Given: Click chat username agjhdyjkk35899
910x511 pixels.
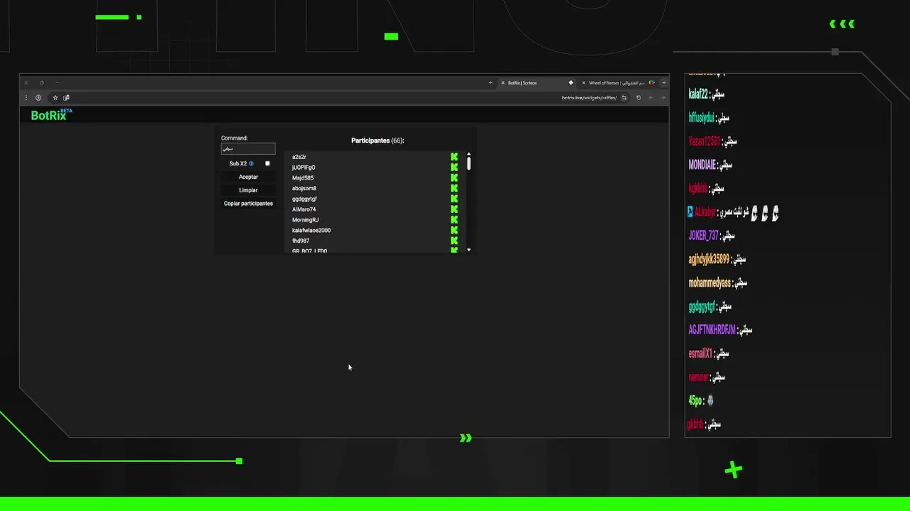Looking at the screenshot, I should 709,259.
